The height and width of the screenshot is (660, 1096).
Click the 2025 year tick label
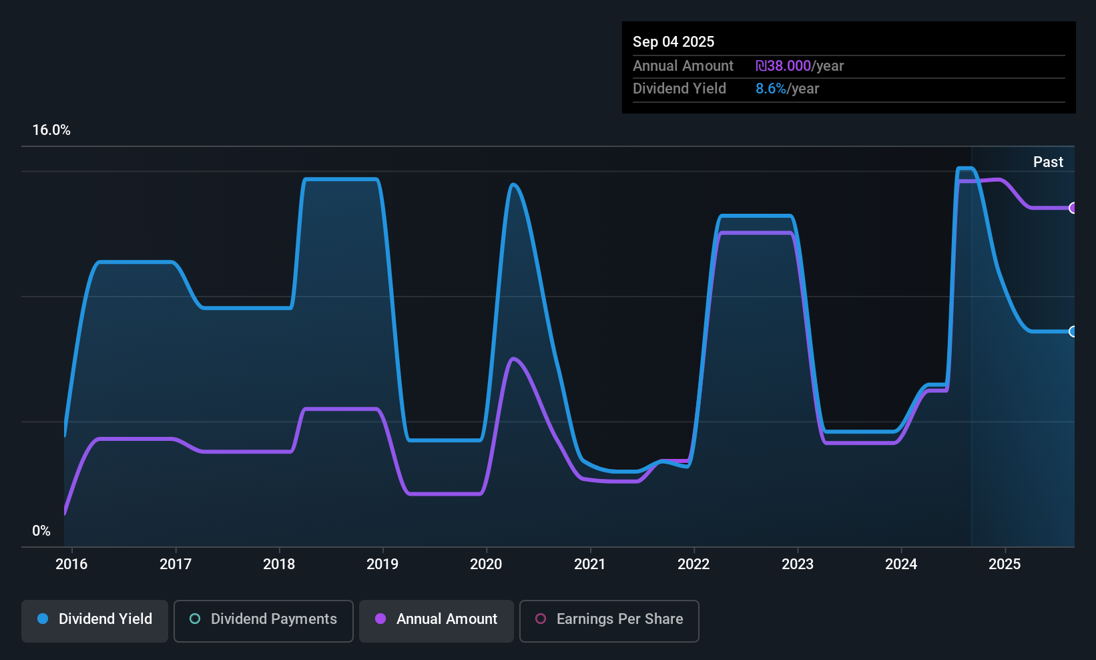[1005, 564]
